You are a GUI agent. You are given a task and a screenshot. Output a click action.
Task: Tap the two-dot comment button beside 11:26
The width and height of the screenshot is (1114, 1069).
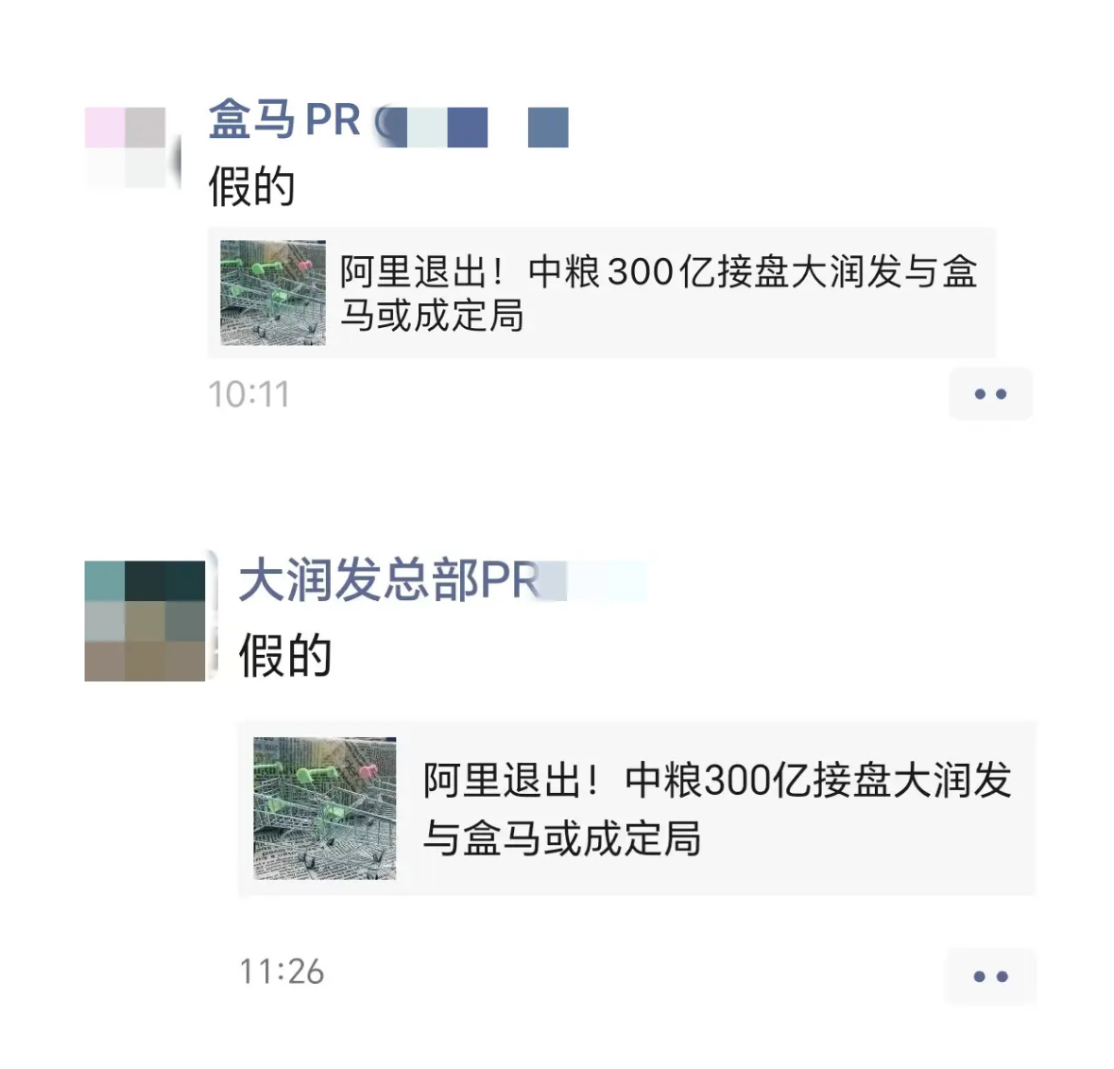tap(990, 976)
